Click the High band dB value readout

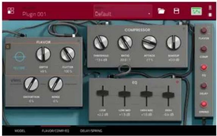click(168, 114)
